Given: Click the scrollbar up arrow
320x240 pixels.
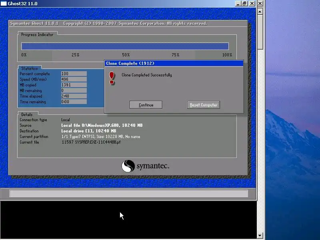Looking at the screenshot, I should 260,12.
